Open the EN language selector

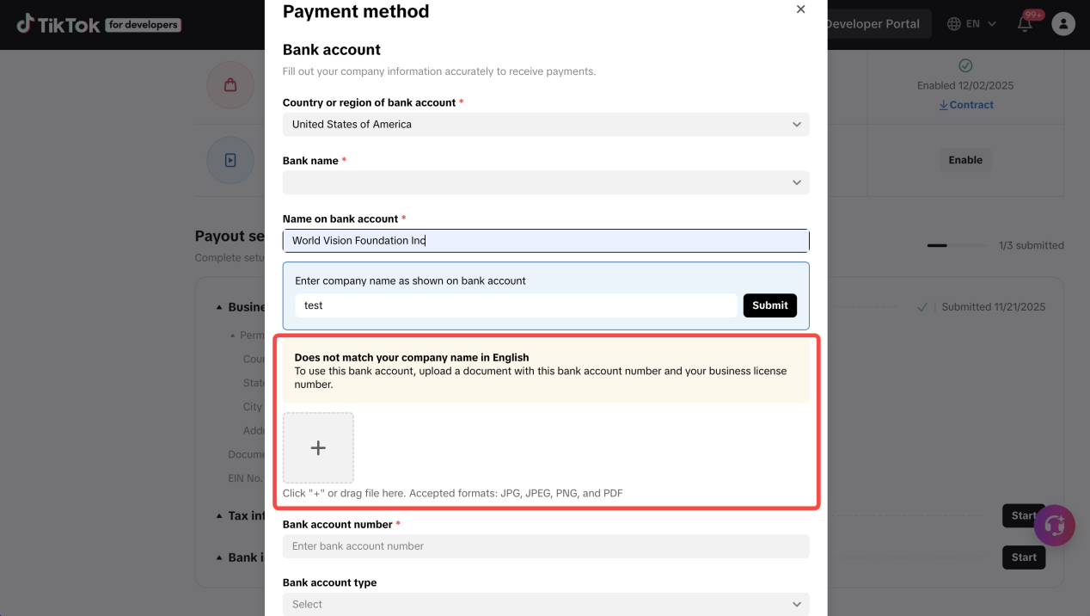coord(972,24)
